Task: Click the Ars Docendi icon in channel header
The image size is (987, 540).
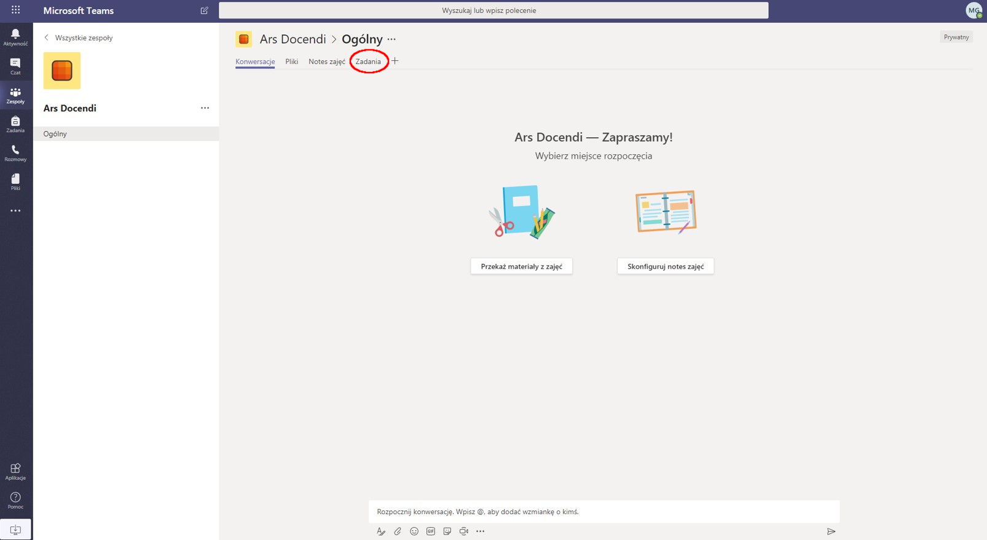Action: click(244, 39)
